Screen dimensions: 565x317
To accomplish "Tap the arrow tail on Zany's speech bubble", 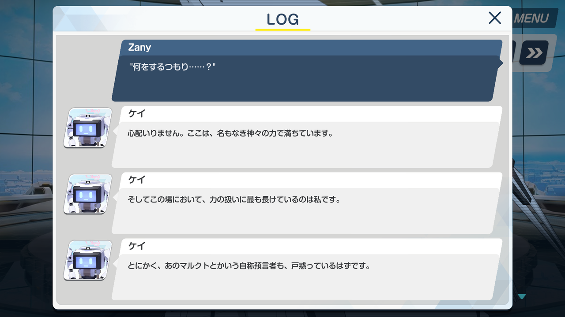I will click(501, 63).
